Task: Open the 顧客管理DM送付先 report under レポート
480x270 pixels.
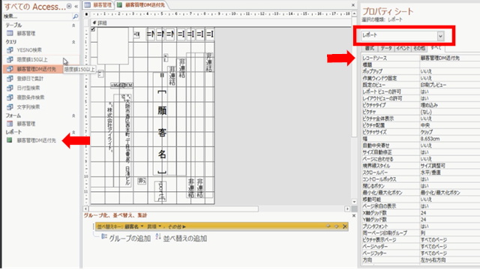Action: [36, 140]
